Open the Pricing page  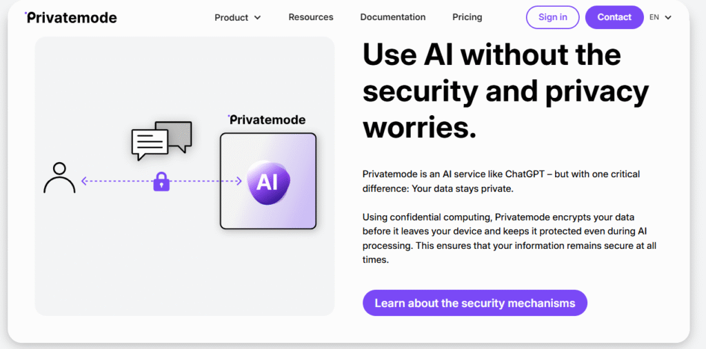pyautogui.click(x=467, y=17)
